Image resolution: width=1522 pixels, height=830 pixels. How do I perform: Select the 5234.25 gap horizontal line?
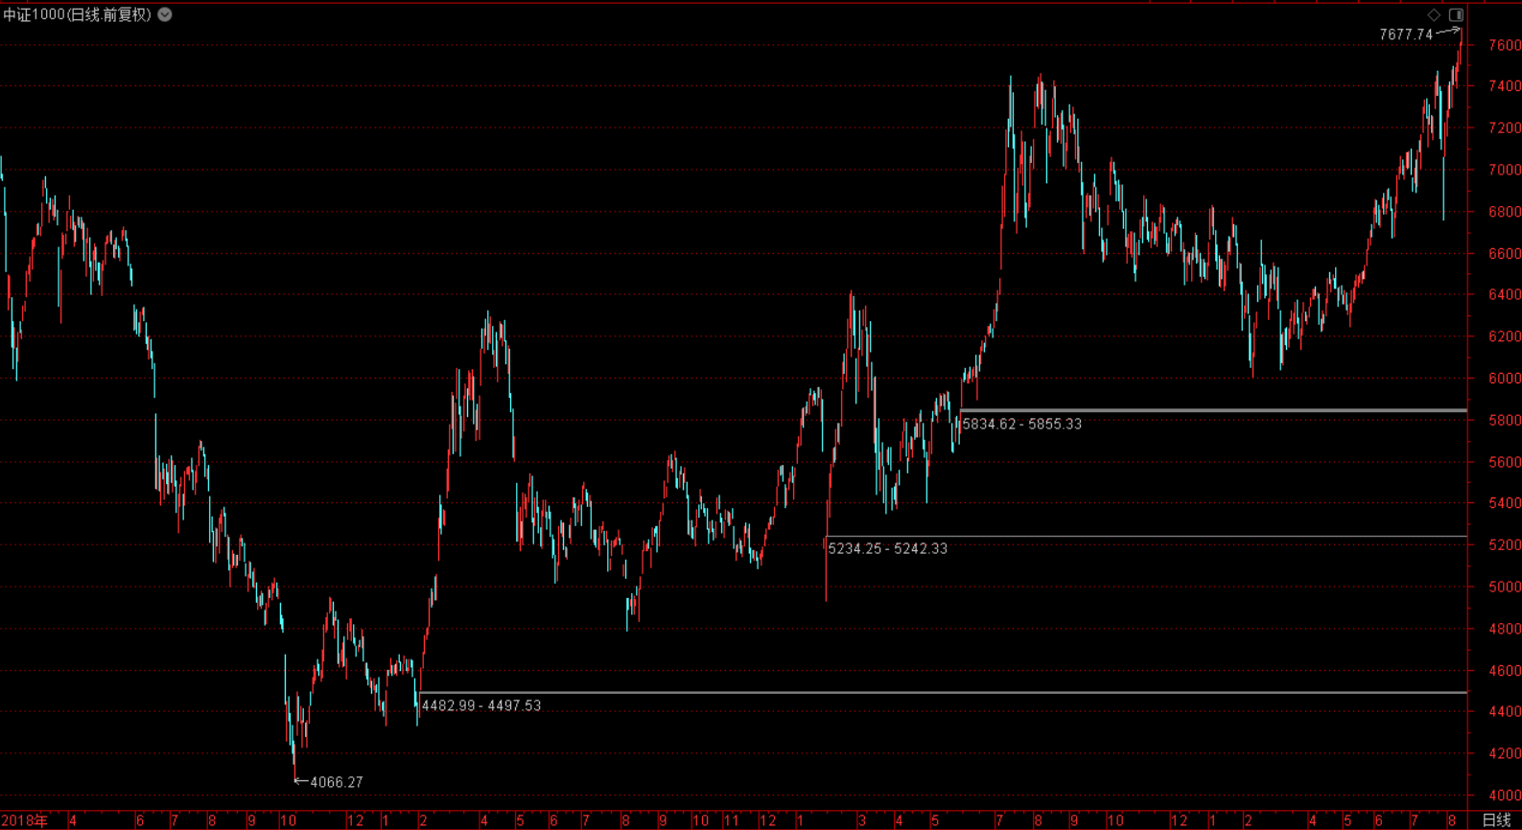pyautogui.click(x=1146, y=536)
